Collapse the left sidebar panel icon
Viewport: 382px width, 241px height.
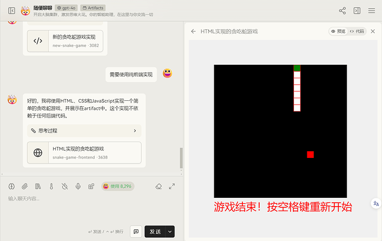[12, 11]
